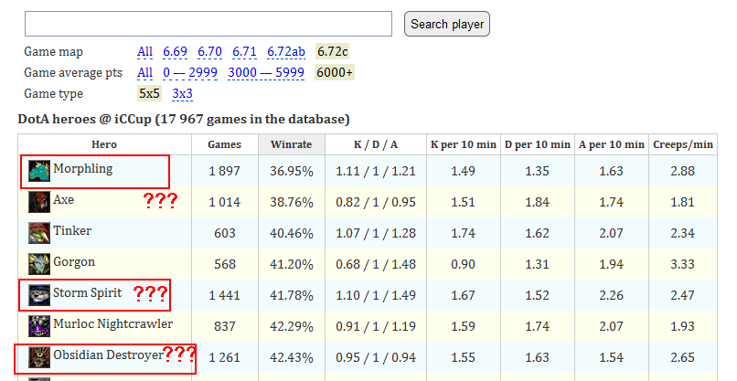
Task: Click the Search player button
Action: pyautogui.click(x=447, y=24)
